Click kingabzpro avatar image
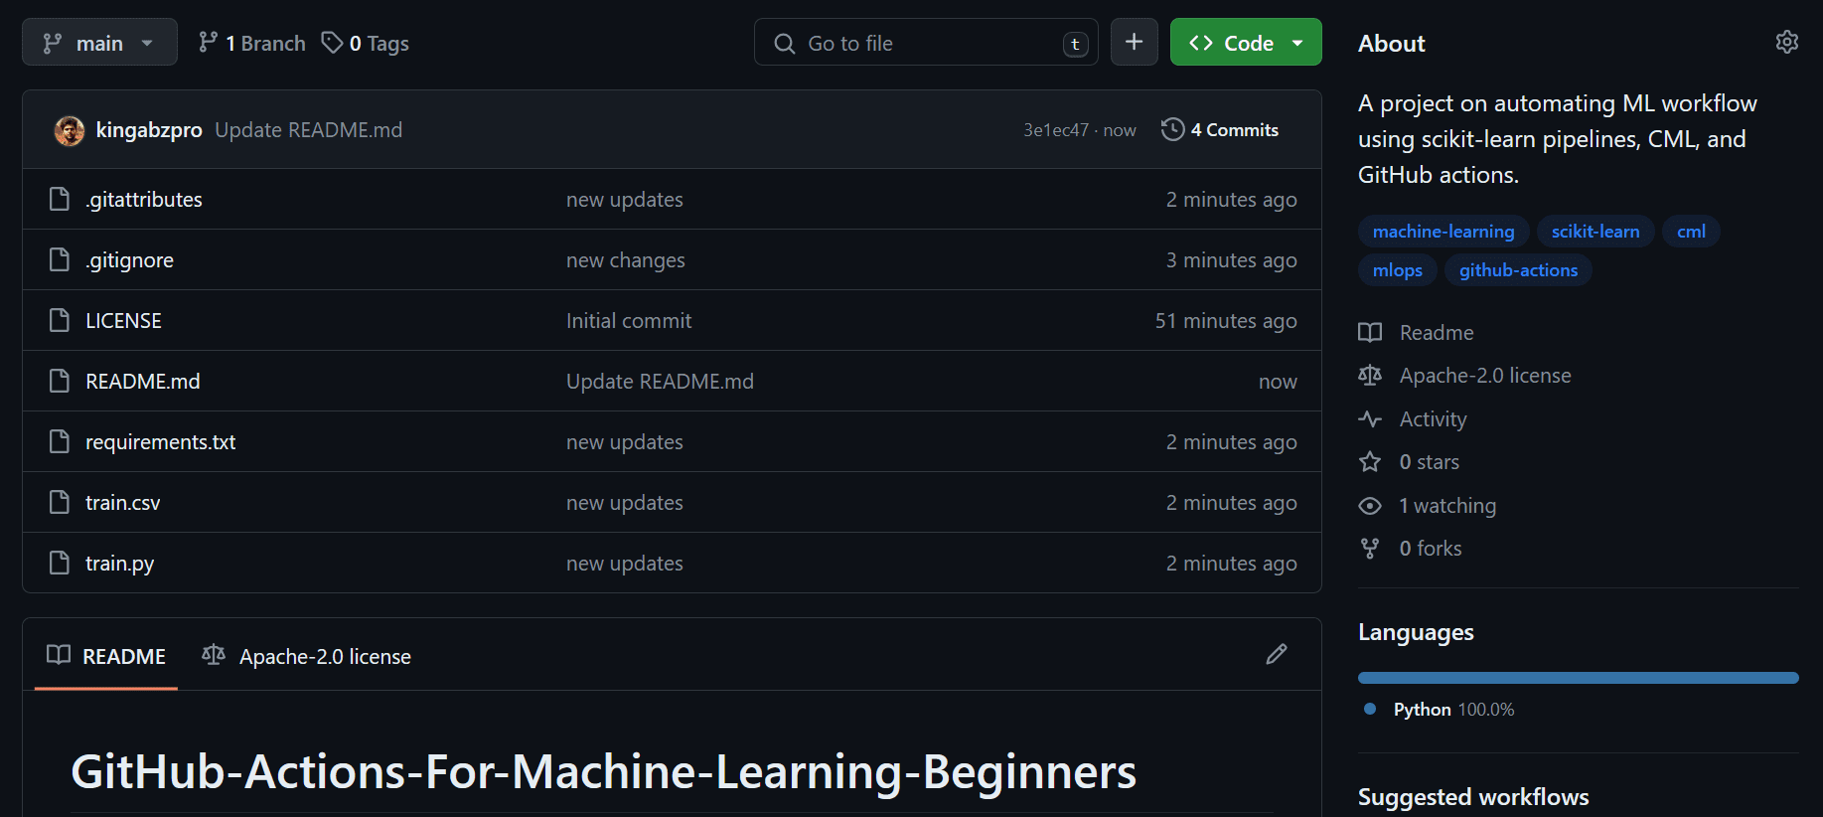 tap(70, 130)
